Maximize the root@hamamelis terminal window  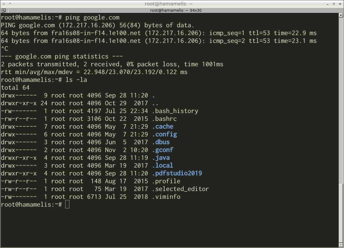[334, 4]
